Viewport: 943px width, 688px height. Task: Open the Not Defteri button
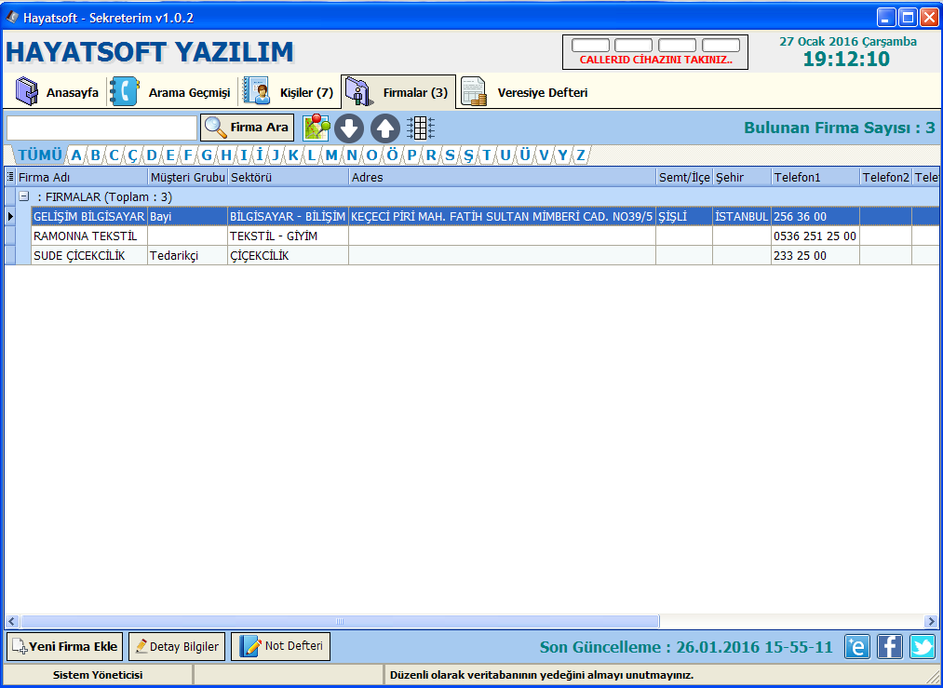(x=281, y=646)
